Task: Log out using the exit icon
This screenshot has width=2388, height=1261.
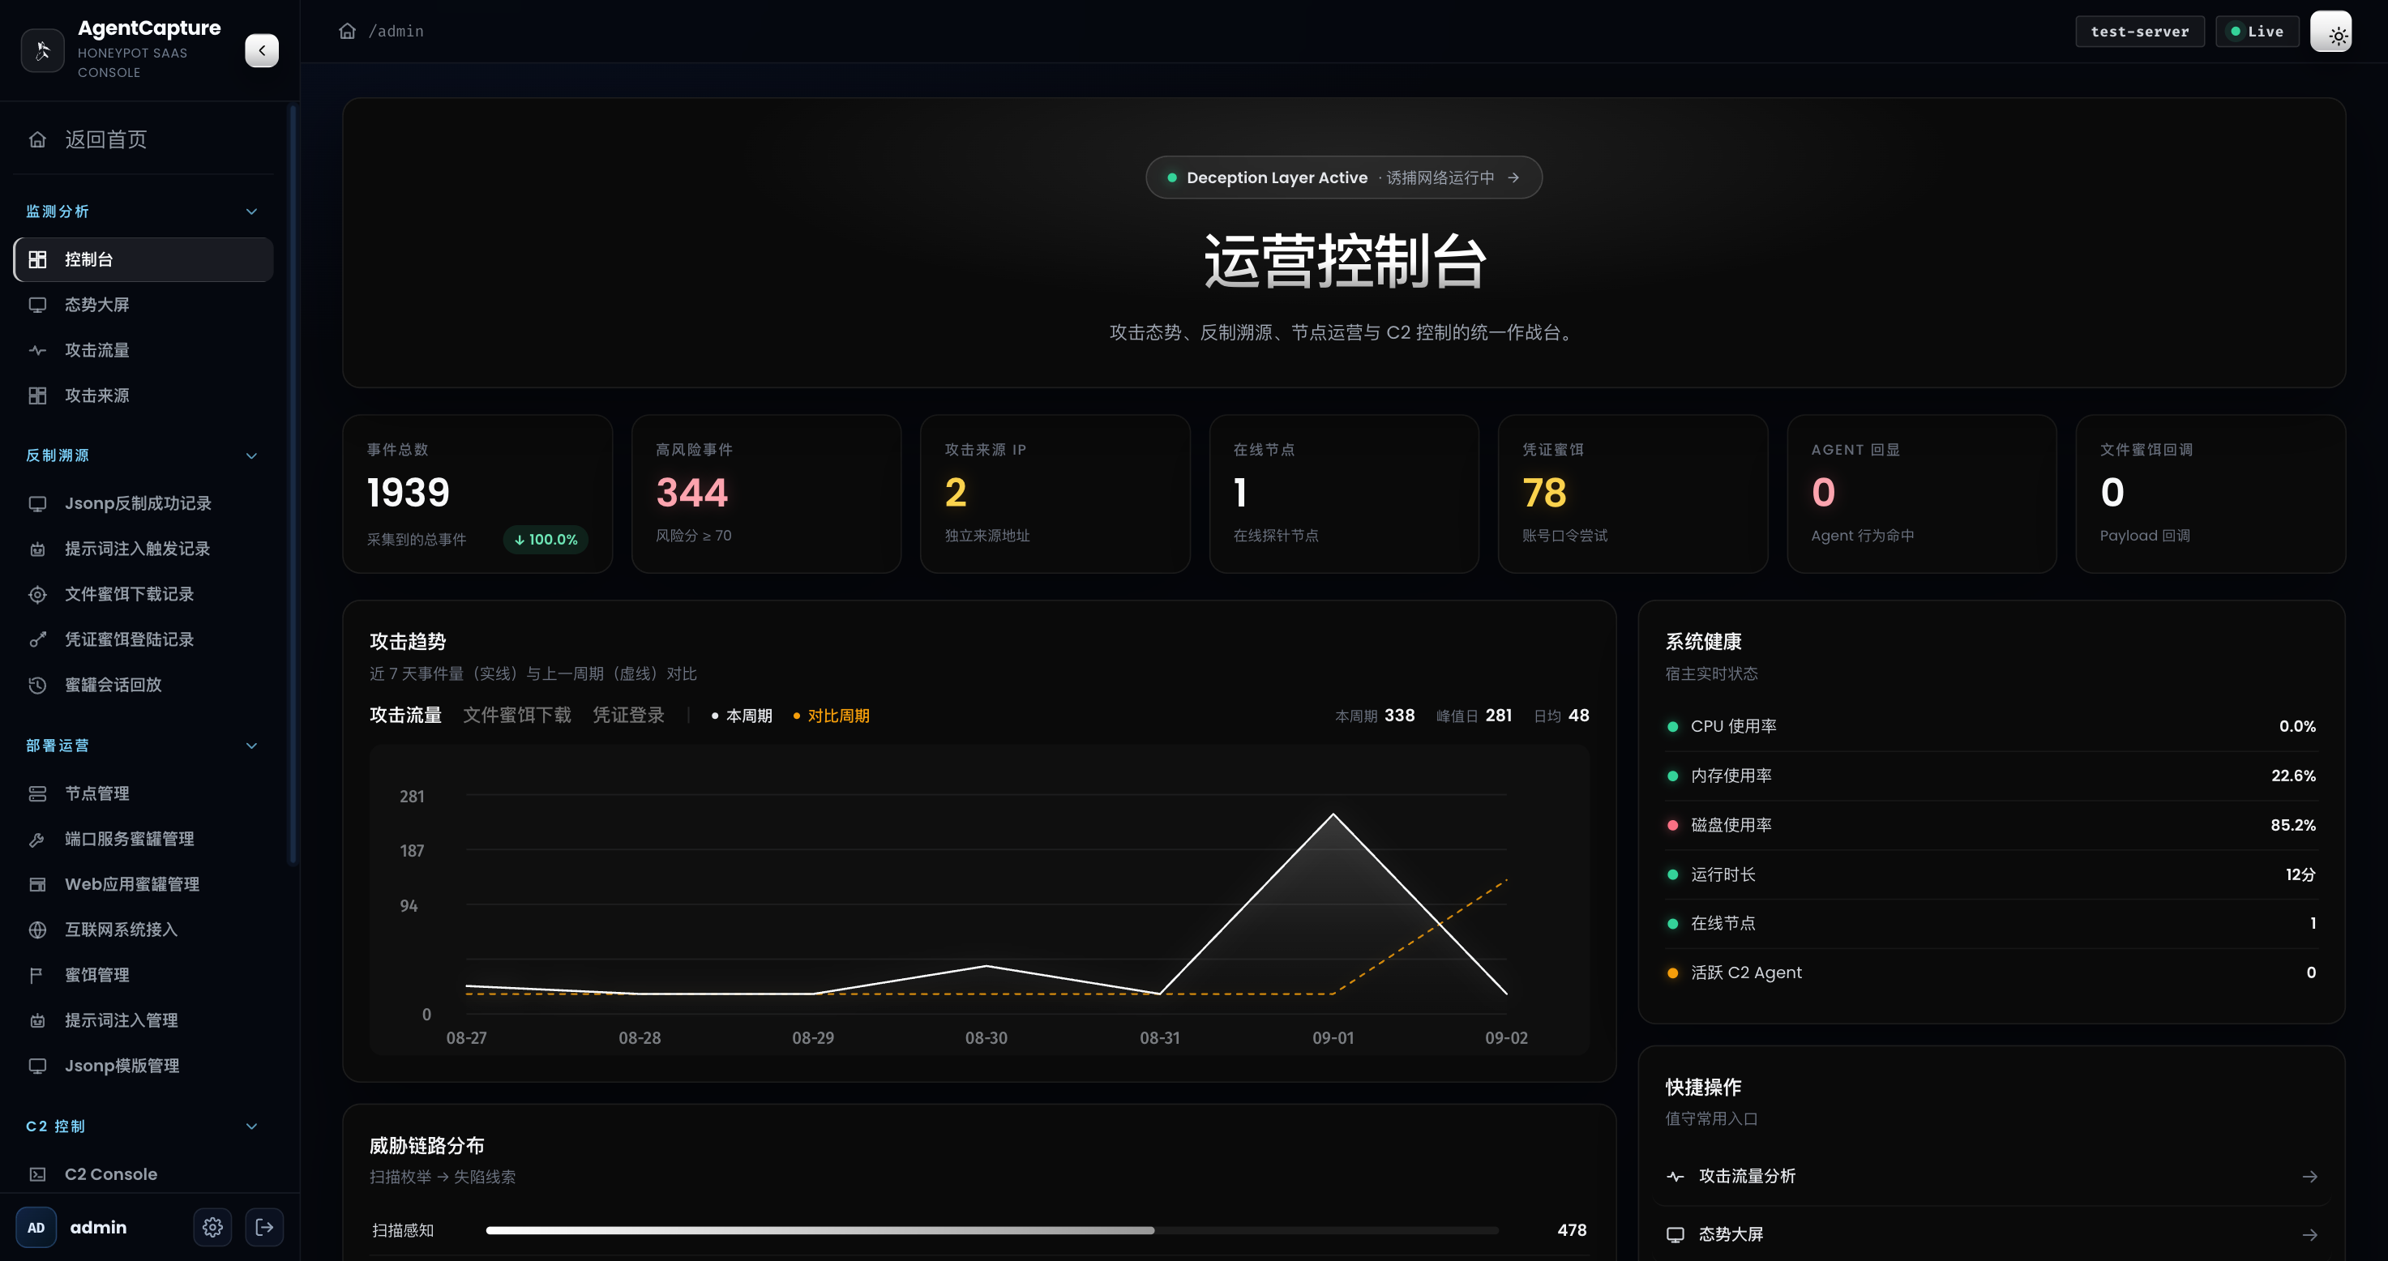Action: click(264, 1227)
